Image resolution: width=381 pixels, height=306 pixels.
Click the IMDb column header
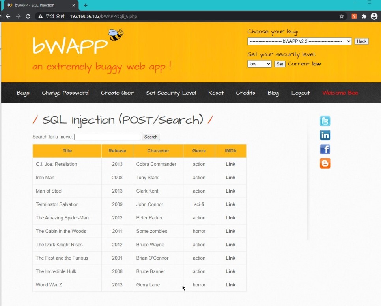click(230, 151)
